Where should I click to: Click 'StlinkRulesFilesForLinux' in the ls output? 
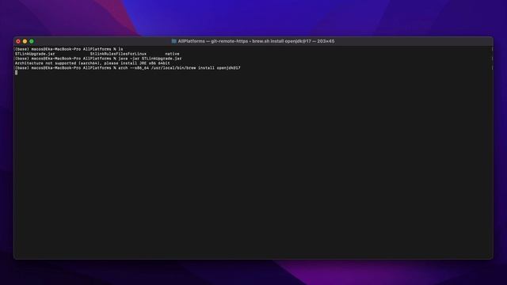(118, 54)
